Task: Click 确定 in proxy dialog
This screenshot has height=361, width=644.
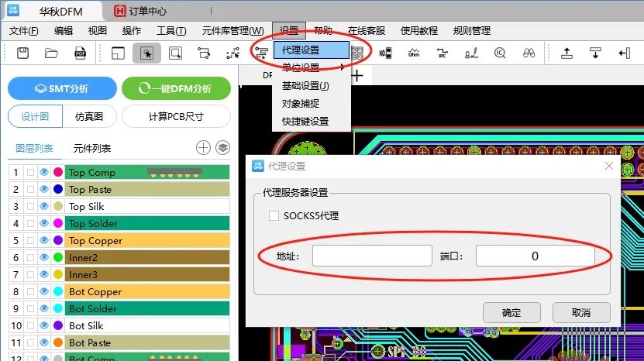Action: [x=511, y=313]
